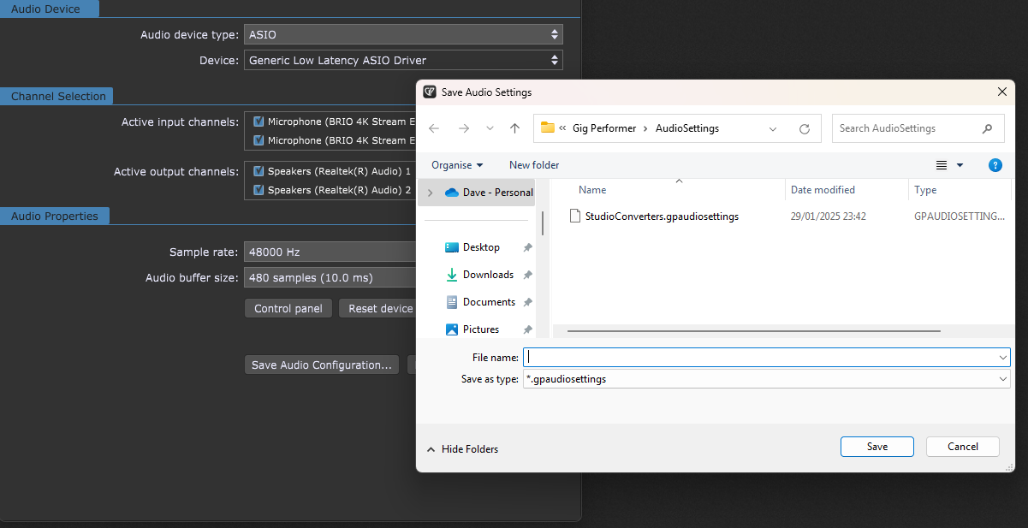Open the Organise menu
Viewport: 1028px width, 528px height.
pos(457,165)
